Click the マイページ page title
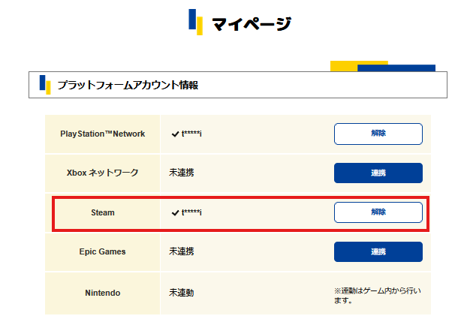Screen dimensions: 458x322 click(x=252, y=24)
